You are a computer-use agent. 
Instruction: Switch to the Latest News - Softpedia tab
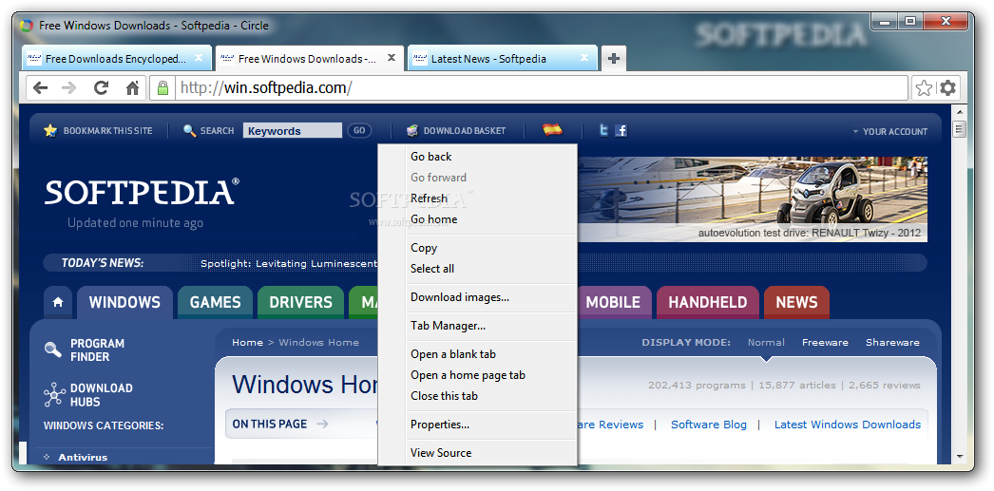click(x=502, y=58)
